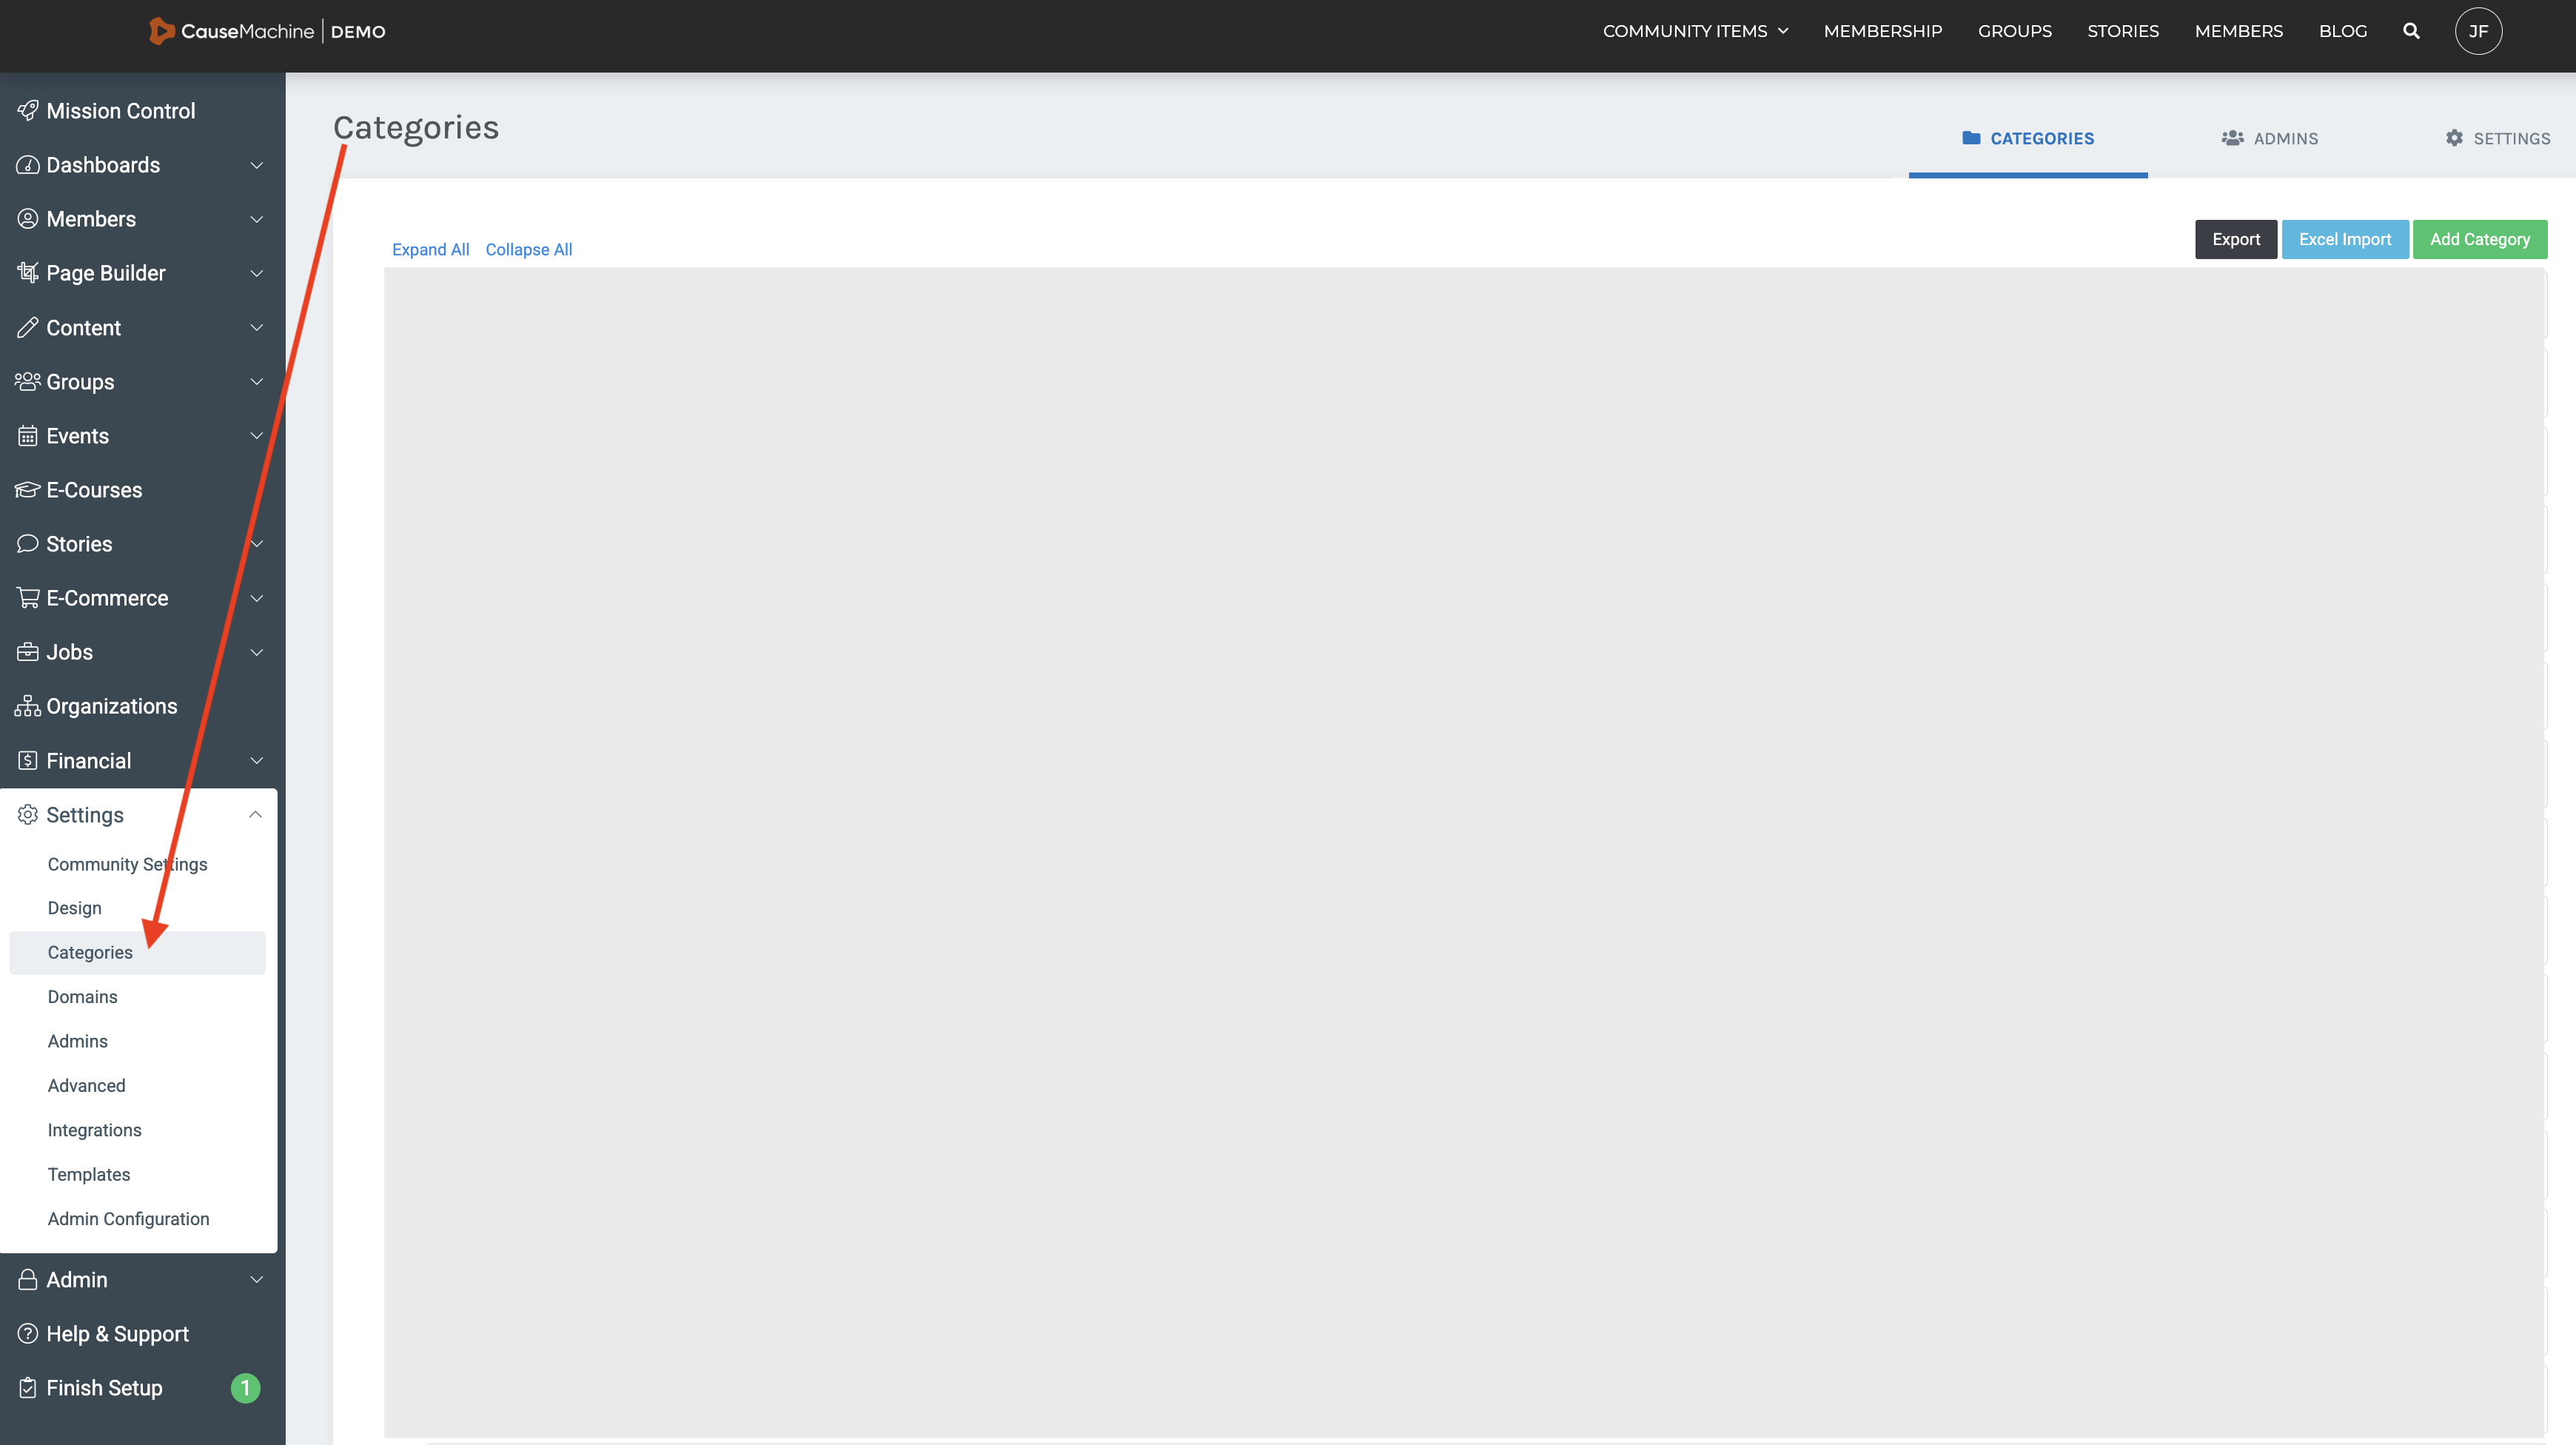Open the Community Items dropdown in header
The width and height of the screenshot is (2576, 1445).
[1695, 31]
